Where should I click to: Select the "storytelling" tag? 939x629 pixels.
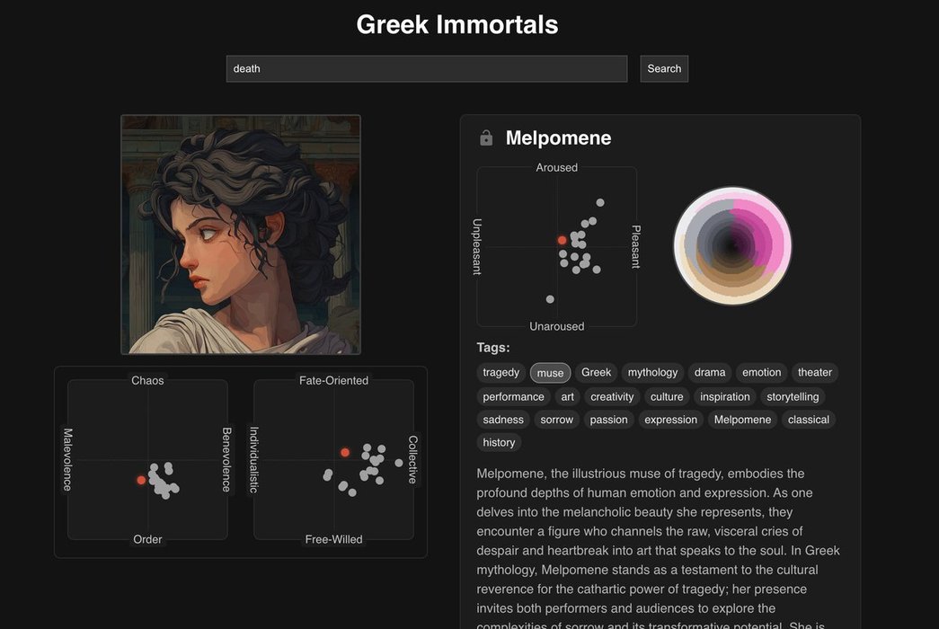pyautogui.click(x=793, y=396)
